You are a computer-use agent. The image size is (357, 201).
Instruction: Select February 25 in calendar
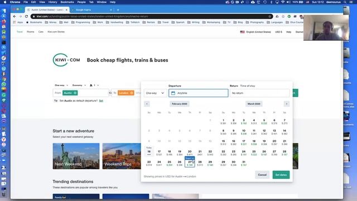pyautogui.click(x=169, y=163)
